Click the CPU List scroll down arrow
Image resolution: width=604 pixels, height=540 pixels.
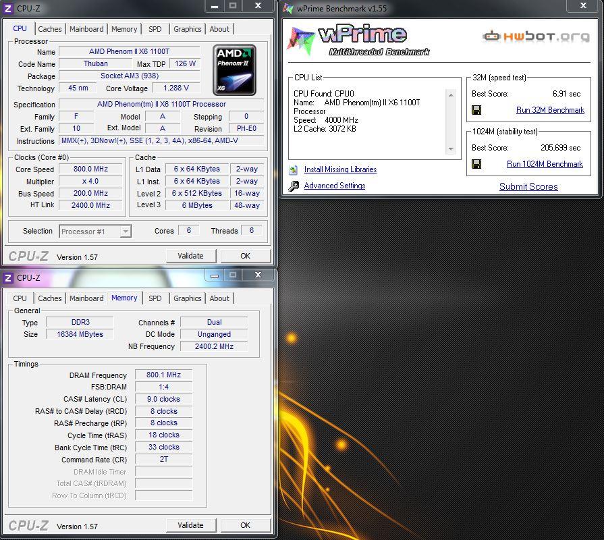pos(451,149)
